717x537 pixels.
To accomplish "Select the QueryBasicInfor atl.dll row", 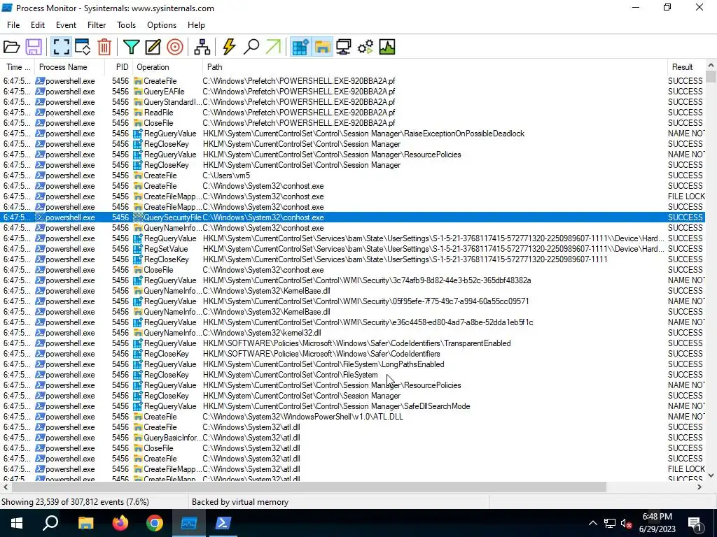I will point(353,438).
